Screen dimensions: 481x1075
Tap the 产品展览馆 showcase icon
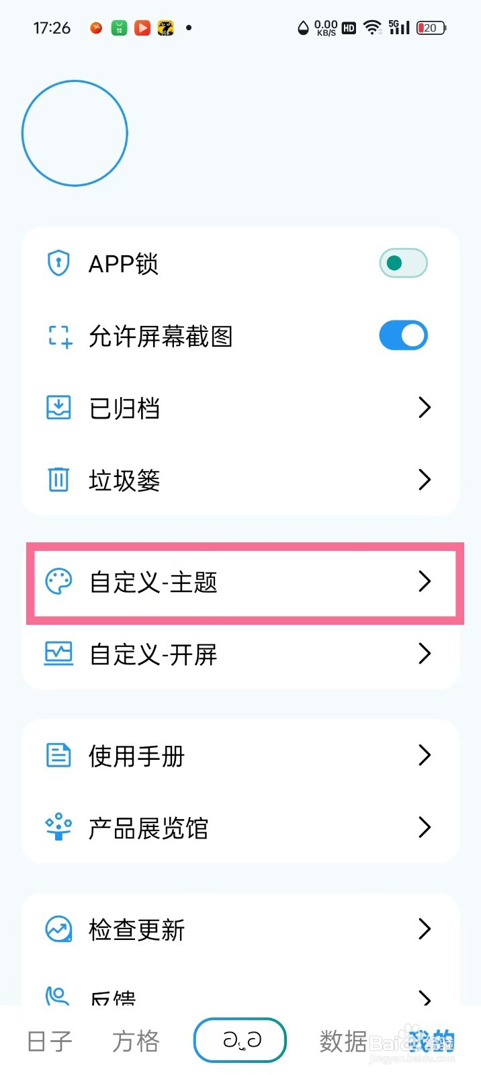(58, 827)
